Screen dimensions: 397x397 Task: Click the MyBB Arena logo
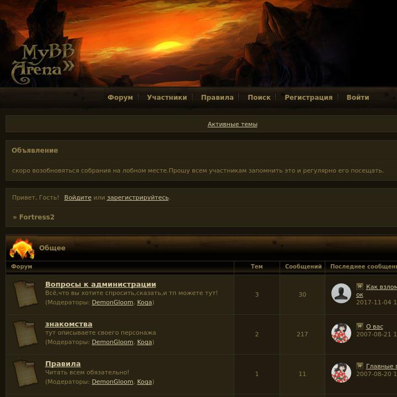[x=43, y=64]
